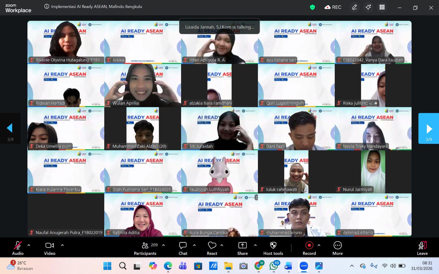Viewport: 439px width, 274px height.
Task: Unmute microphone with Audio button
Action: tap(18, 248)
